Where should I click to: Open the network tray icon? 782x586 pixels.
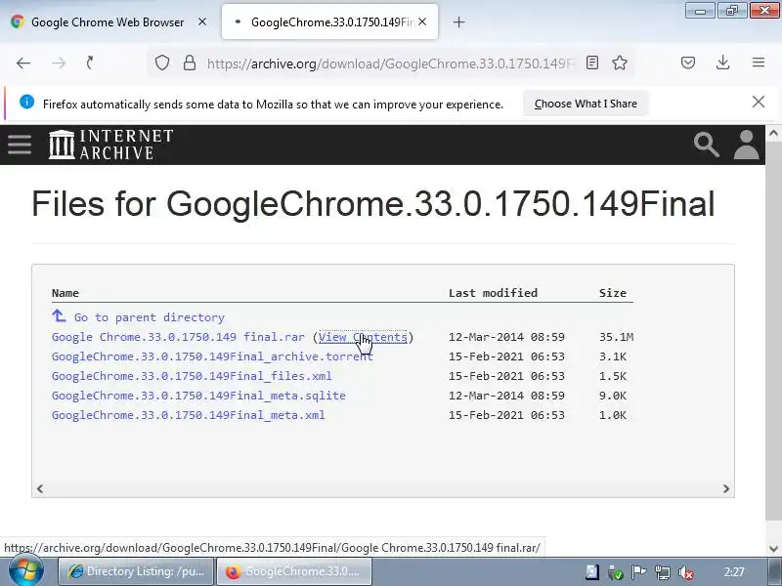click(663, 572)
